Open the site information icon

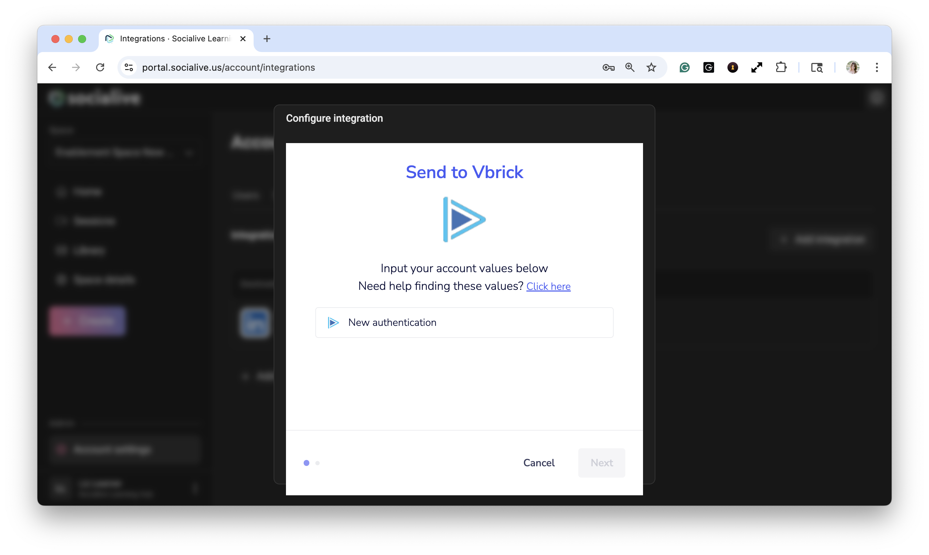[x=129, y=68]
